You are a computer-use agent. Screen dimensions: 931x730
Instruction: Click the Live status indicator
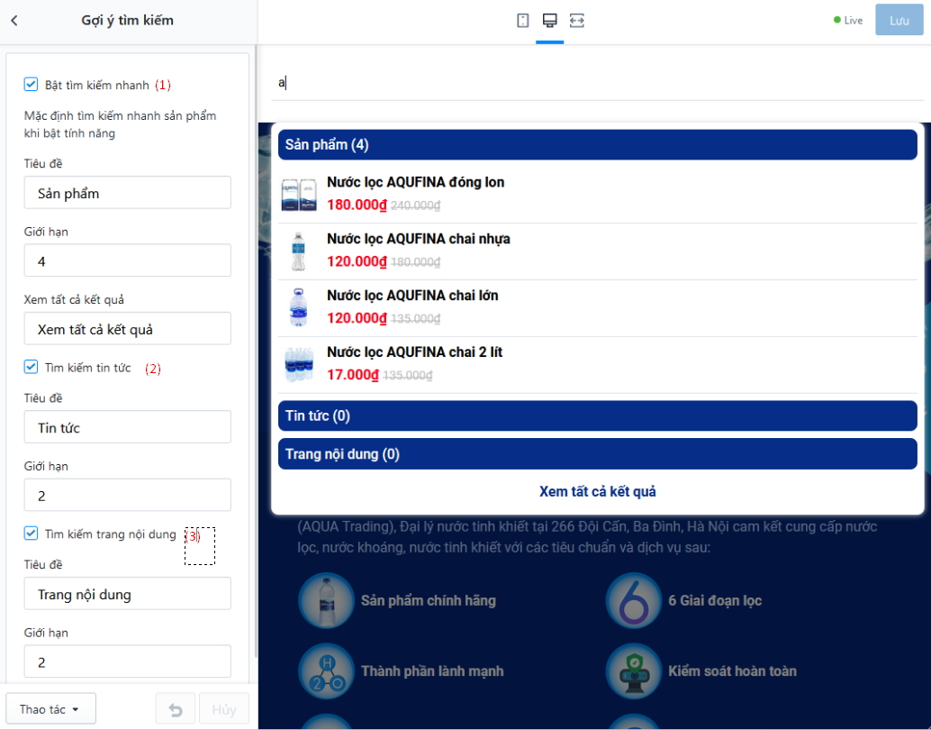pyautogui.click(x=848, y=20)
